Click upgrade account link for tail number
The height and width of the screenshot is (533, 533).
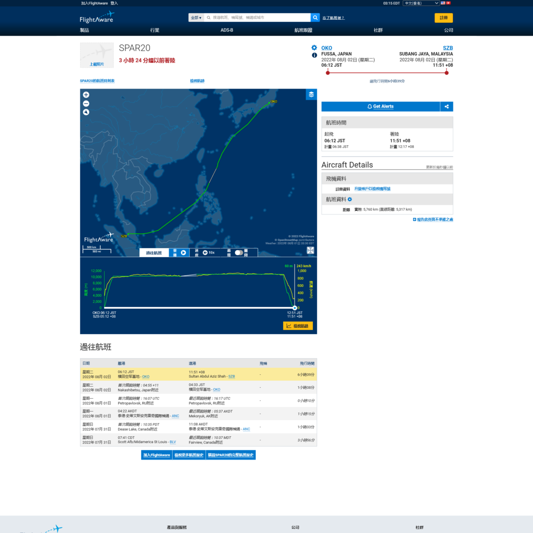(372, 188)
